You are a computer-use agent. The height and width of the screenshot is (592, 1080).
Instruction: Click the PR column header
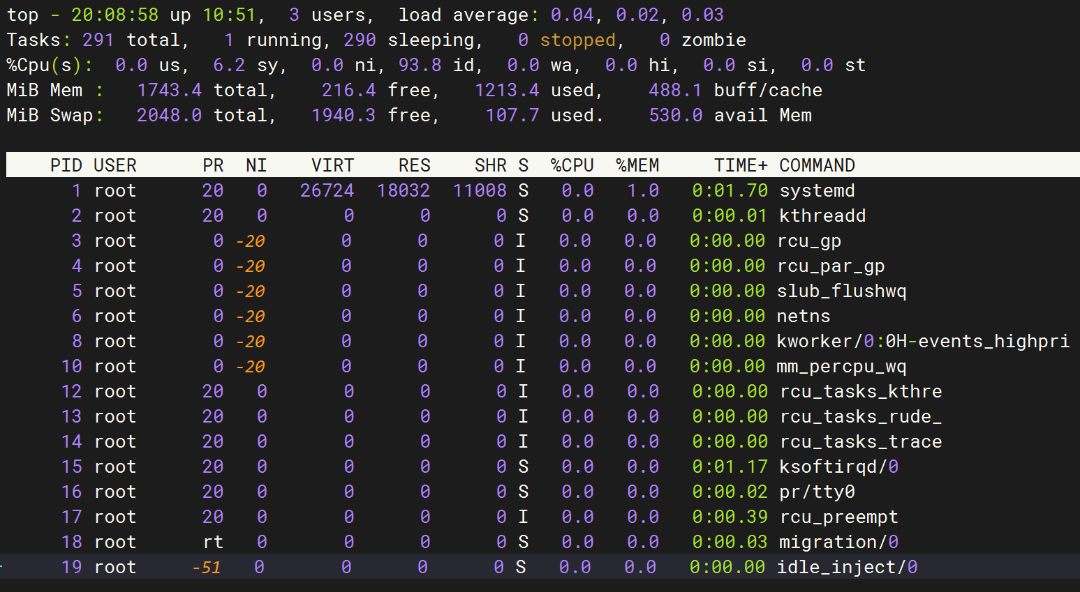pyautogui.click(x=213, y=165)
